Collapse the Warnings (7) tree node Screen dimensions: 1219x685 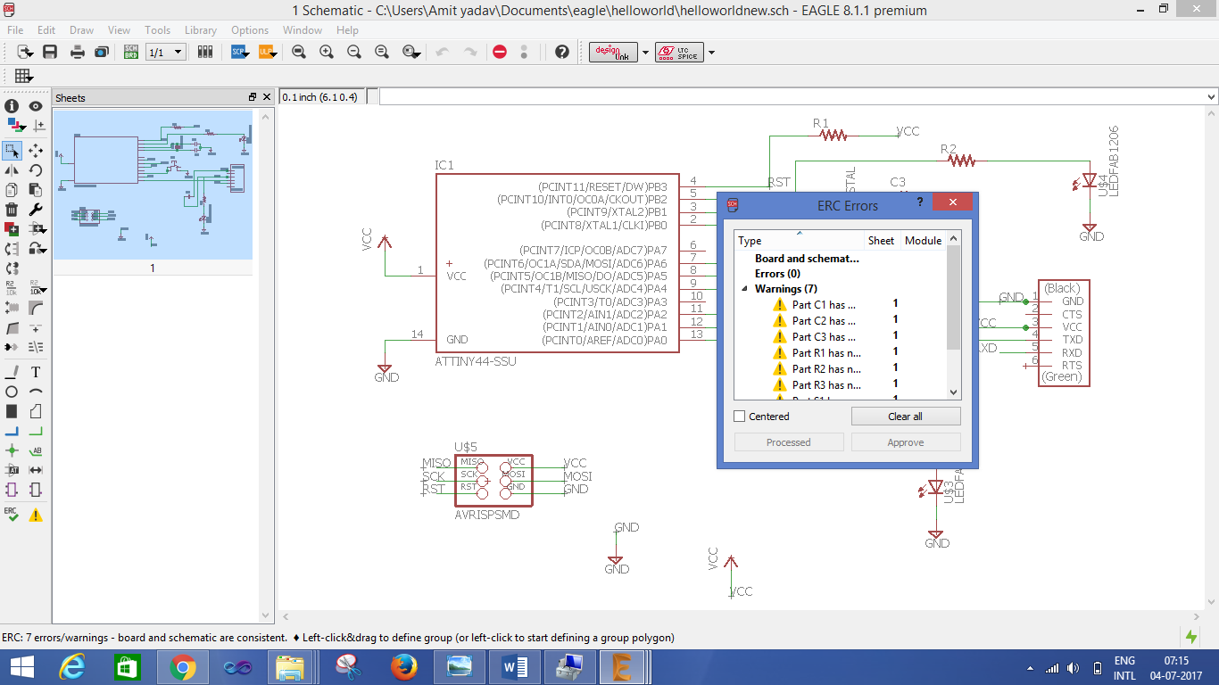(745, 289)
